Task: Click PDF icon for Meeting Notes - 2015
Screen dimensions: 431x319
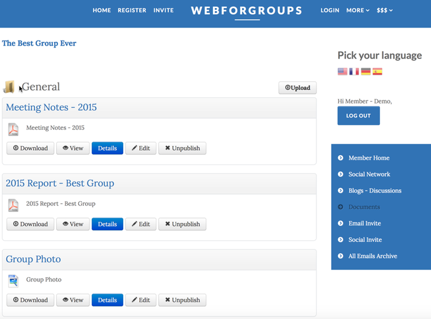Action: [x=13, y=129]
